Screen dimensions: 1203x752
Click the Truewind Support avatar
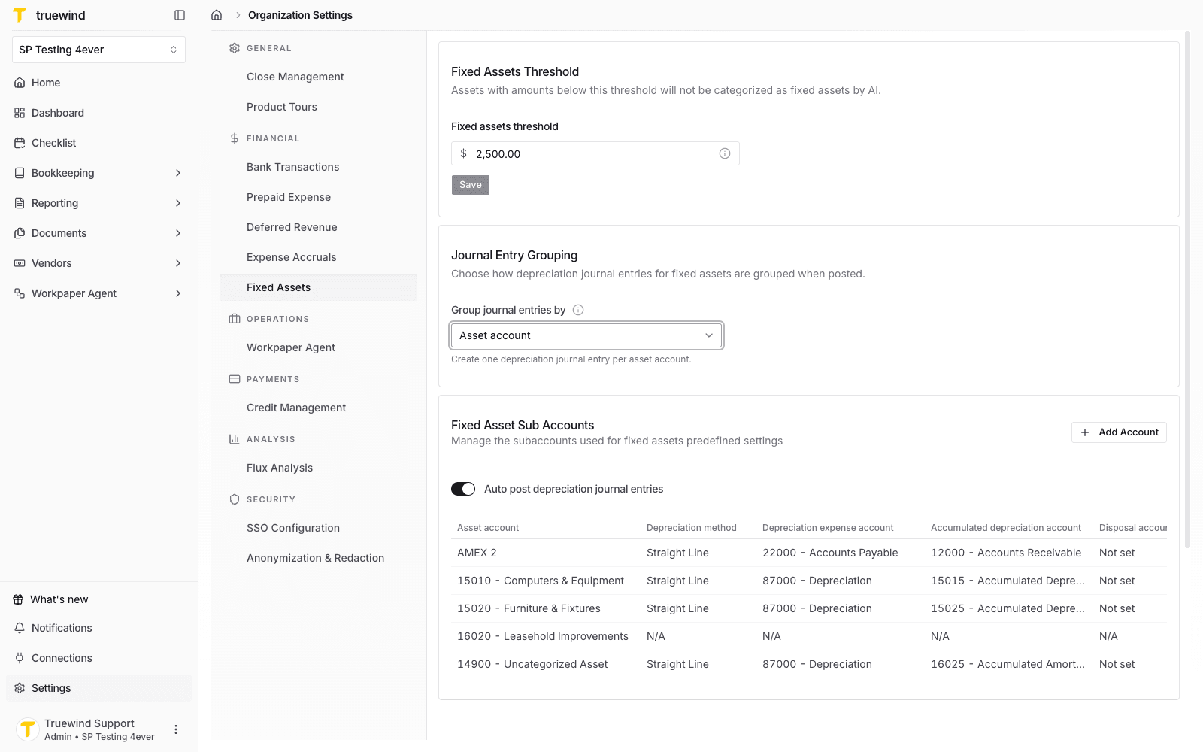click(28, 729)
